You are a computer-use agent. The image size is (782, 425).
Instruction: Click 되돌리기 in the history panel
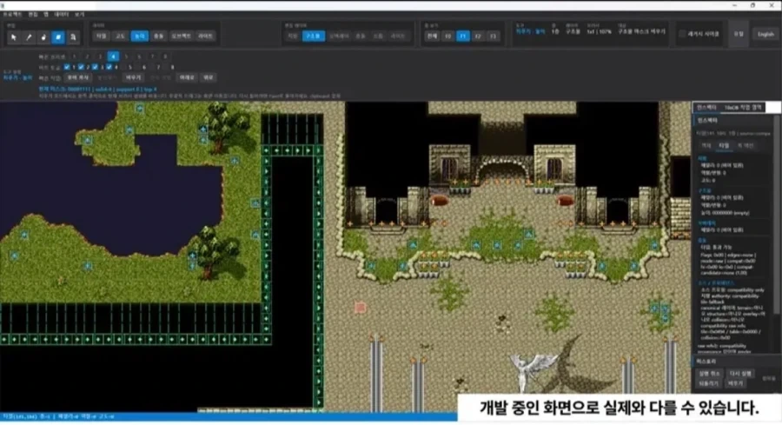(x=709, y=383)
